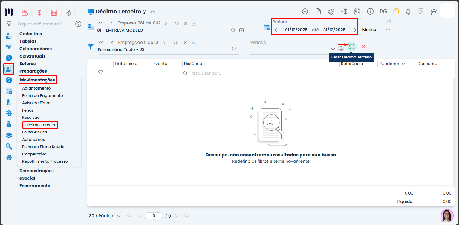Collapse the Décimo Terceiro header chevron
Screen dimensions: 459x225
[x=153, y=12]
